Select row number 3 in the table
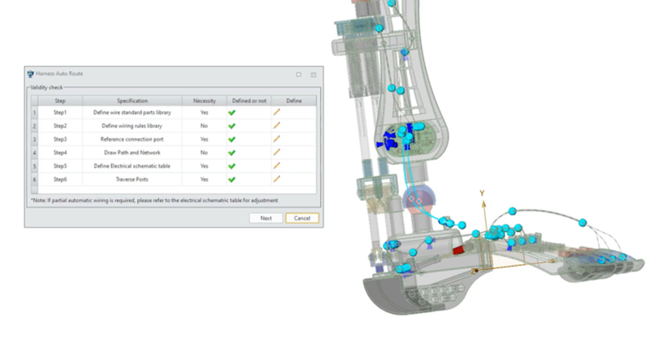 pos(34,139)
